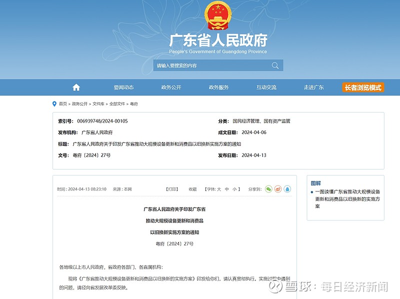Open the 要闻动态 menu
Viewport: 400px width, 299px height.
tap(123, 86)
